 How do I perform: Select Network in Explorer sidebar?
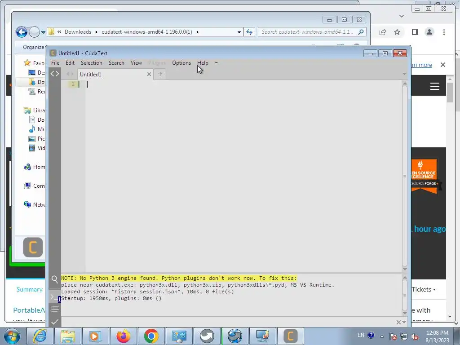pos(34,204)
